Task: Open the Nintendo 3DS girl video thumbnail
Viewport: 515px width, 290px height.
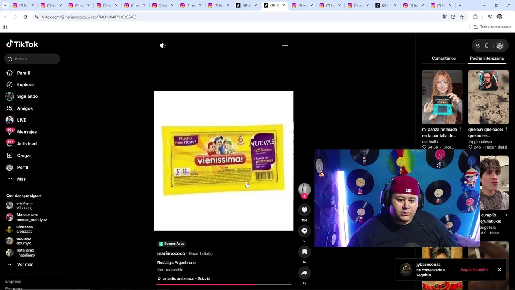Action: click(442, 97)
